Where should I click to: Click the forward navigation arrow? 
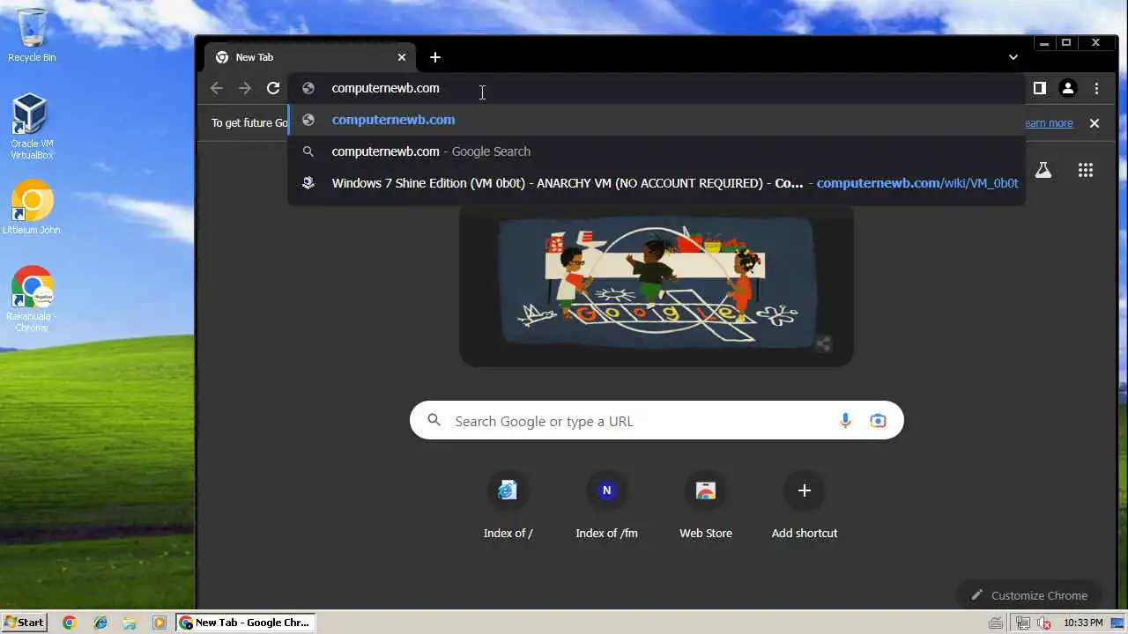(x=245, y=88)
